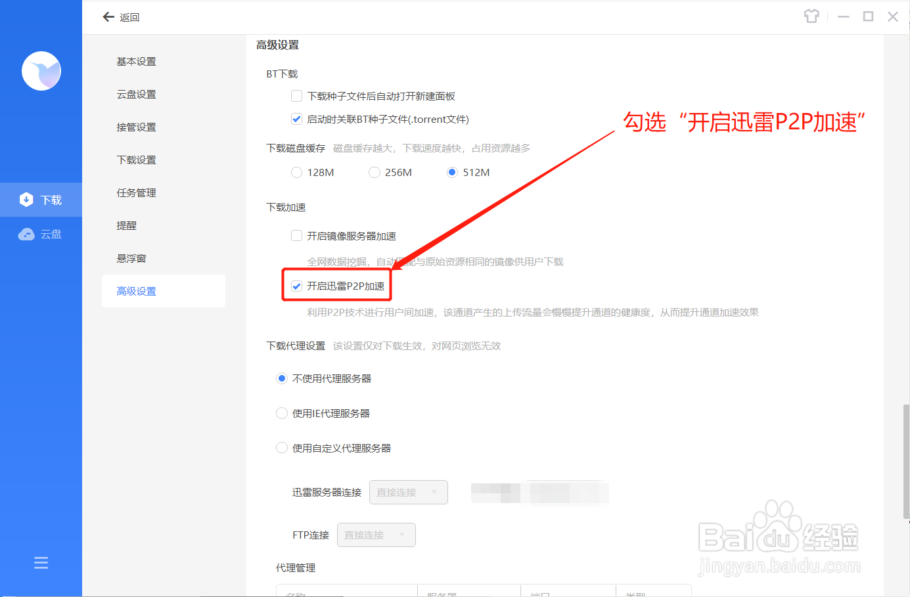The image size is (910, 597).
Task: Click 返回 back label
Action: [129, 17]
